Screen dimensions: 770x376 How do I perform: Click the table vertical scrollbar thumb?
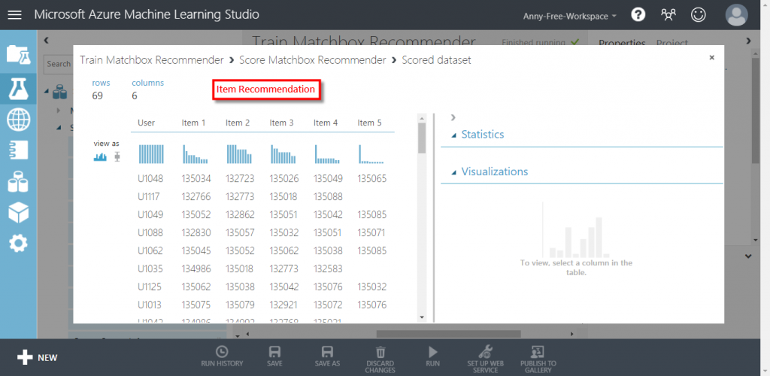pyautogui.click(x=421, y=138)
